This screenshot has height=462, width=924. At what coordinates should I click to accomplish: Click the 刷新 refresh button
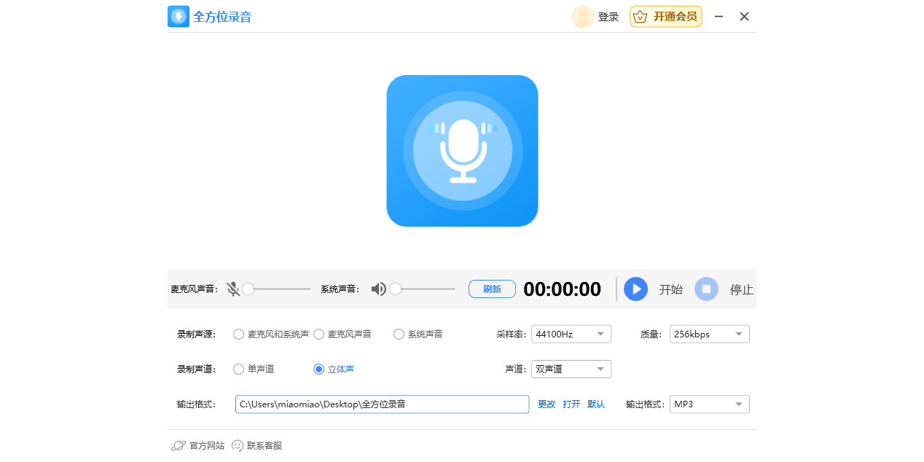coord(492,289)
